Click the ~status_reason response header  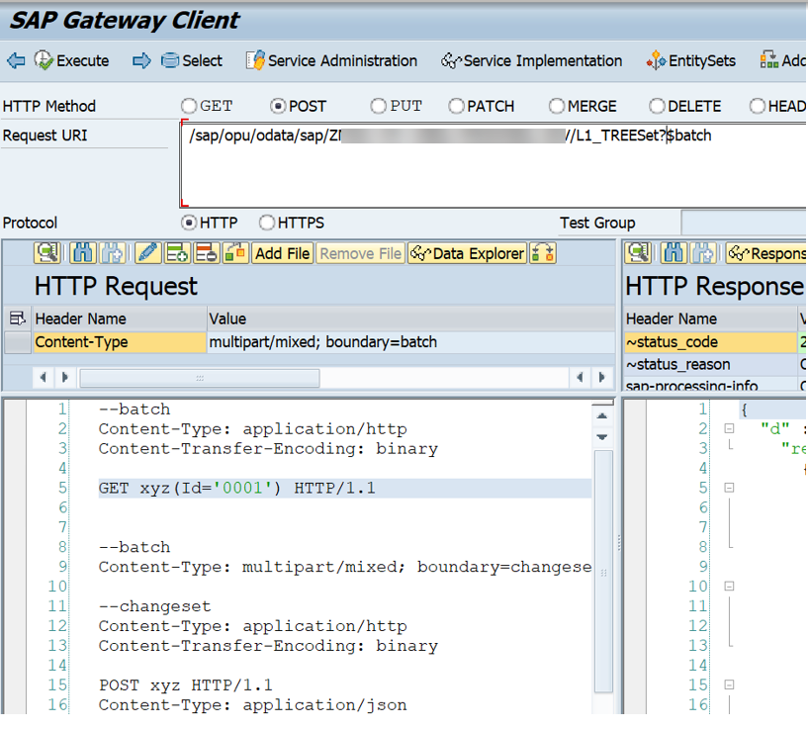(711, 364)
